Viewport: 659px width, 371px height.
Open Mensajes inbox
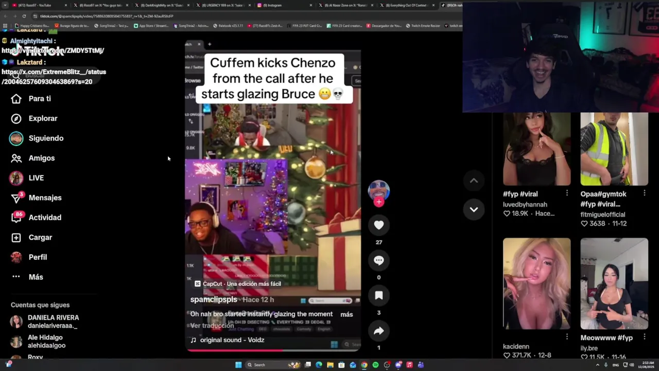coord(37,198)
